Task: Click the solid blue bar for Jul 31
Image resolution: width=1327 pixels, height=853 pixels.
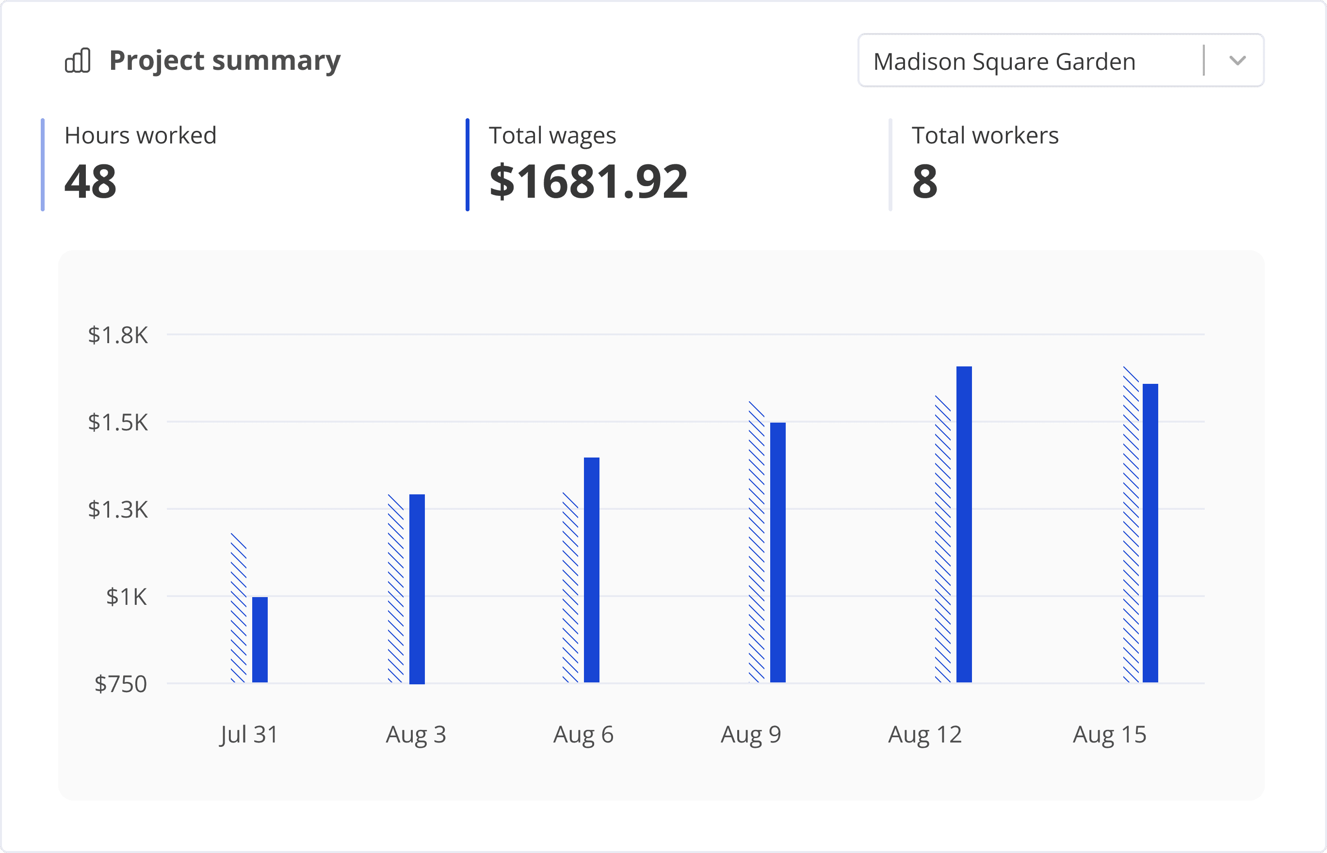Action: (x=260, y=640)
